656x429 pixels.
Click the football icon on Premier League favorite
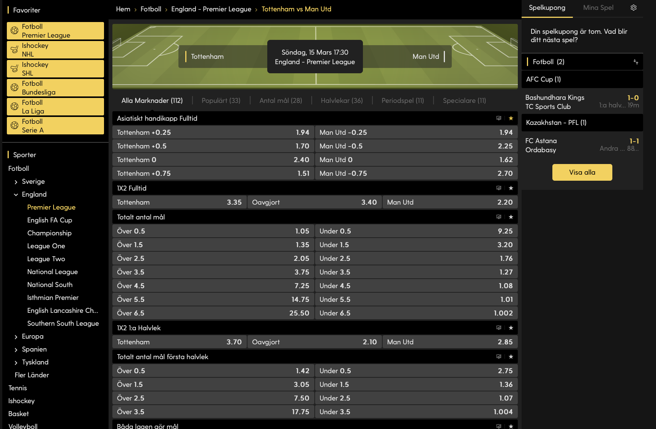click(14, 30)
